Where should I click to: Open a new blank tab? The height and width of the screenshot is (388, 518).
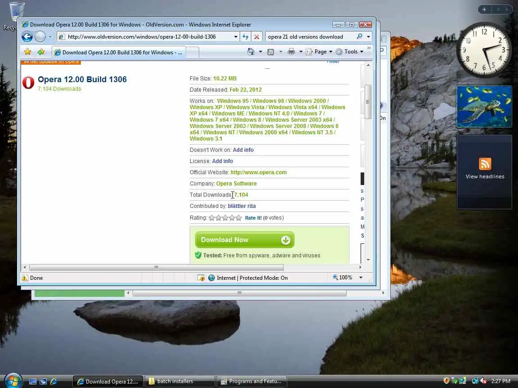192,53
